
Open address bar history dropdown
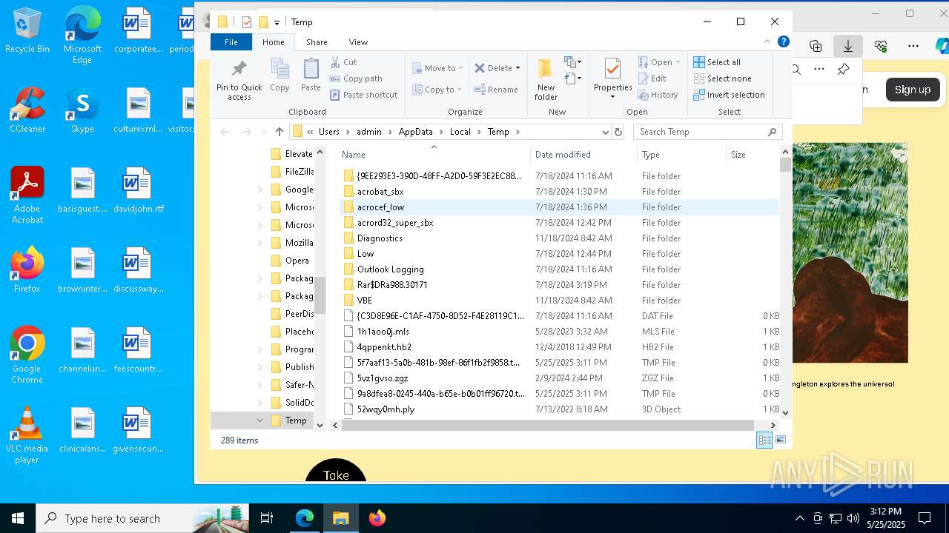[606, 132]
